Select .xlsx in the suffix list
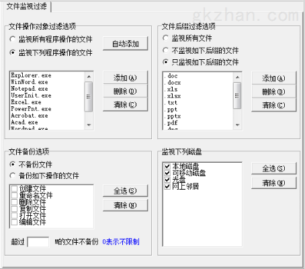Screen dimensions: 305x269 (173, 96)
